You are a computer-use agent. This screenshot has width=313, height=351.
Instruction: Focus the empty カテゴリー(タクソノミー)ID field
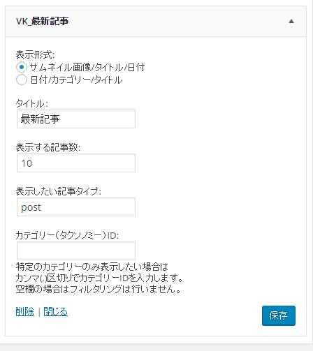pyautogui.click(x=76, y=251)
